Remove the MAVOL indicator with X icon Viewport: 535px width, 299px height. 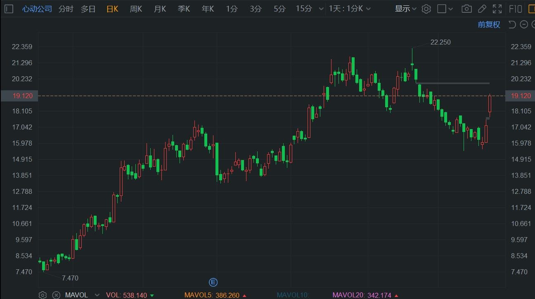(x=57, y=295)
